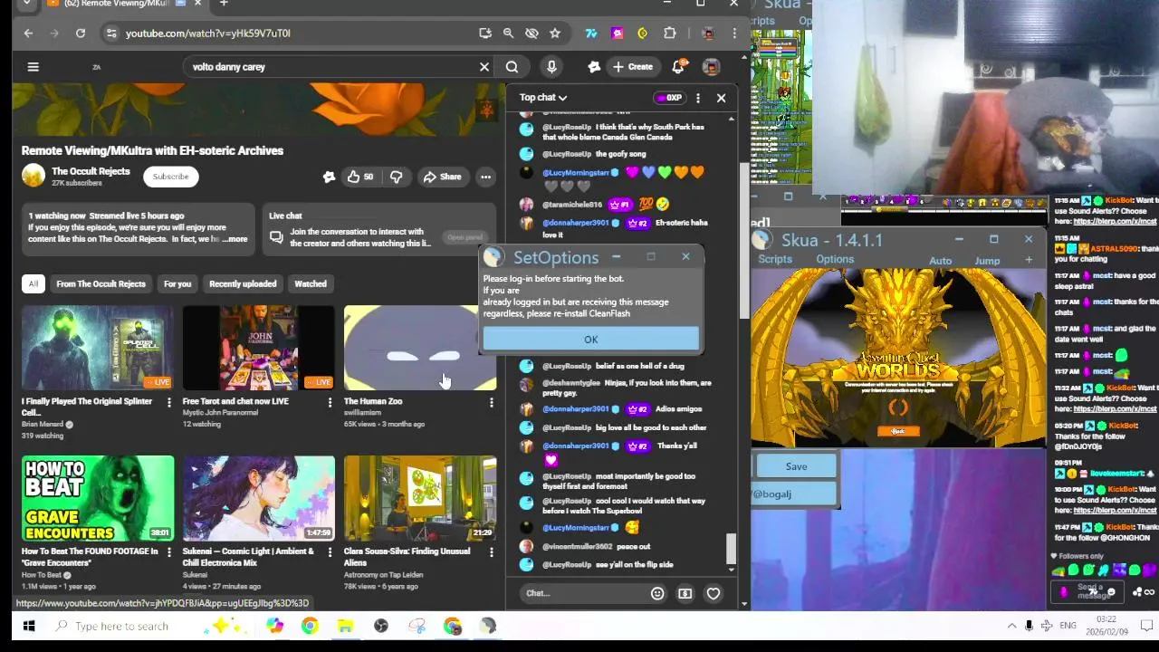Screen dimensions: 1159x652
Task: Open How To Beat Grave Encounters thumbnail
Action: tap(98, 498)
